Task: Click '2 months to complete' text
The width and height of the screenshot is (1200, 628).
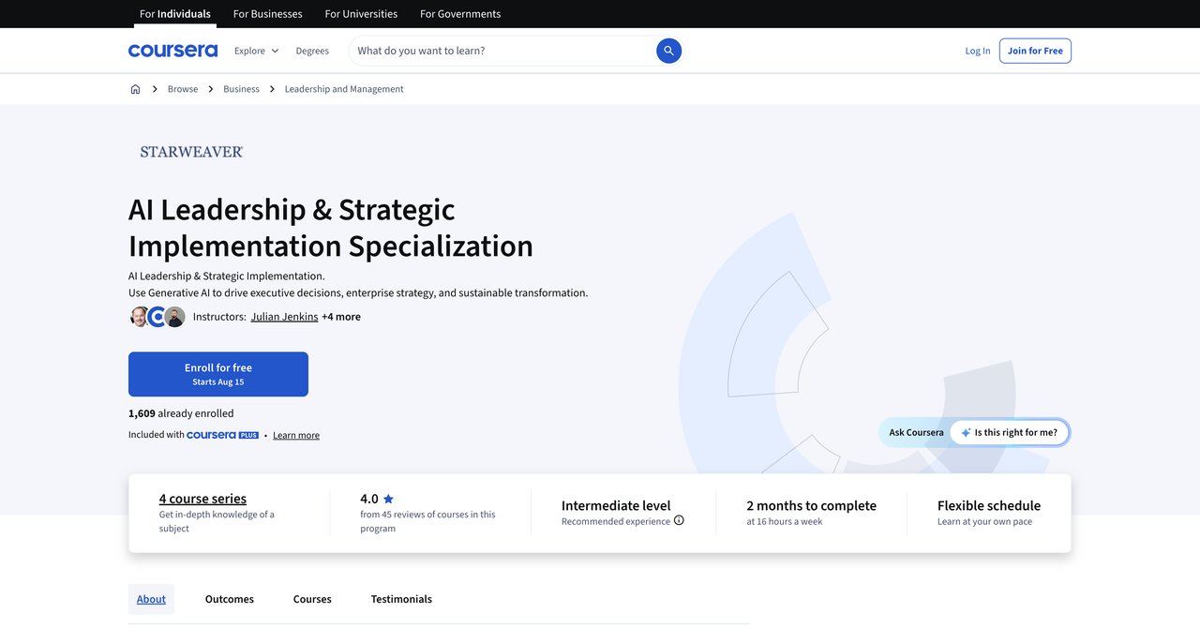Action: click(x=812, y=505)
